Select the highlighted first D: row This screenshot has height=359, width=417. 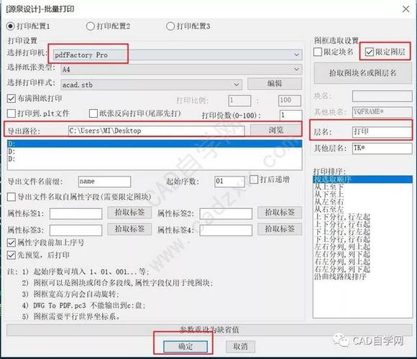click(x=155, y=144)
